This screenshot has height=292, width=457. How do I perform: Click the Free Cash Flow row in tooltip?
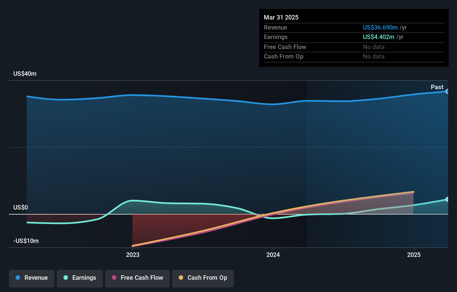coord(354,47)
